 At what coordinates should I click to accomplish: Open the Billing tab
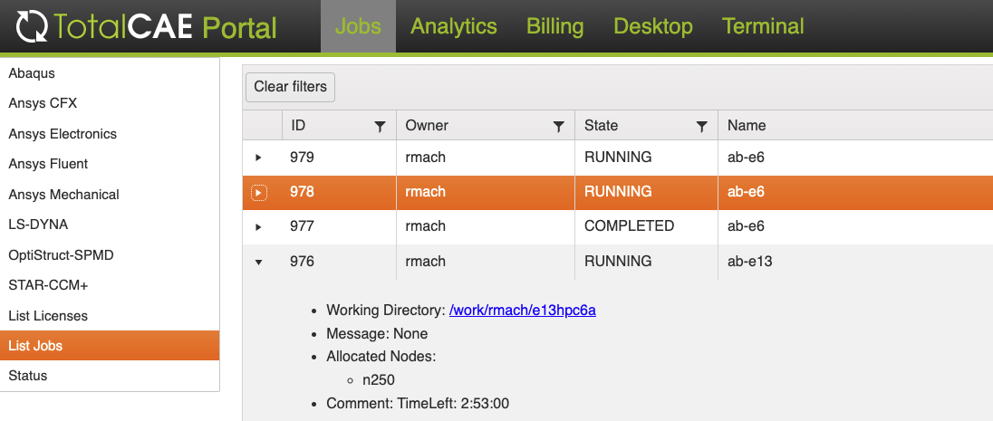pyautogui.click(x=554, y=26)
